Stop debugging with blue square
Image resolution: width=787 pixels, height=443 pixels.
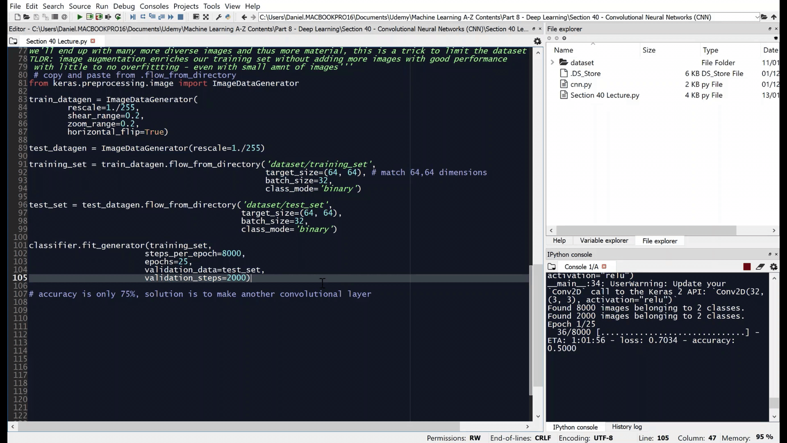[180, 17]
